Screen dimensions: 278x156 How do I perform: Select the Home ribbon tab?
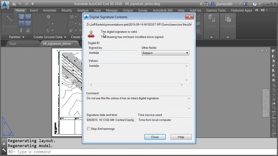(20, 10)
